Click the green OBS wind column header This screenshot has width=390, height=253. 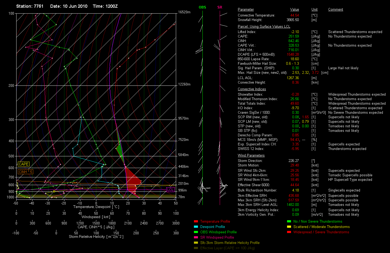point(202,7)
